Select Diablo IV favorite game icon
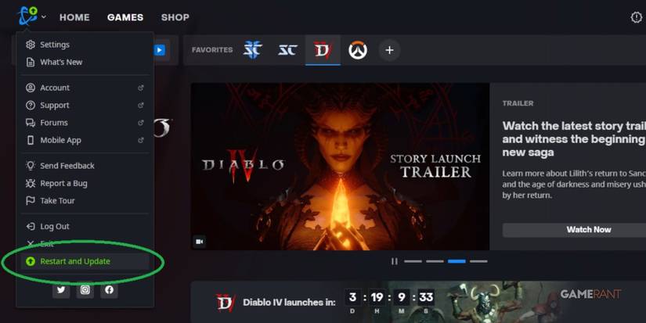This screenshot has width=646, height=323. point(323,50)
